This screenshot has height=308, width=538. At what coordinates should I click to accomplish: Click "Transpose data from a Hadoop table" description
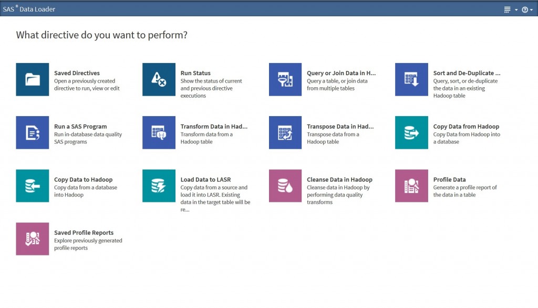click(x=333, y=138)
